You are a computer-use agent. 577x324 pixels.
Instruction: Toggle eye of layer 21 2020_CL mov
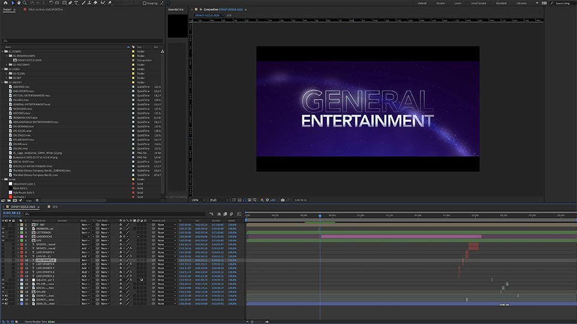point(3,304)
